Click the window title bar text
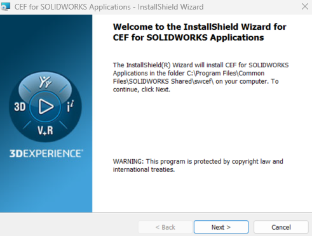Screen dimensions: 312x236 point(109,7)
